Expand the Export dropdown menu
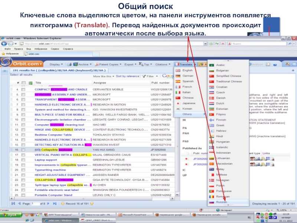This screenshot has width=297, height=223. click(130, 64)
